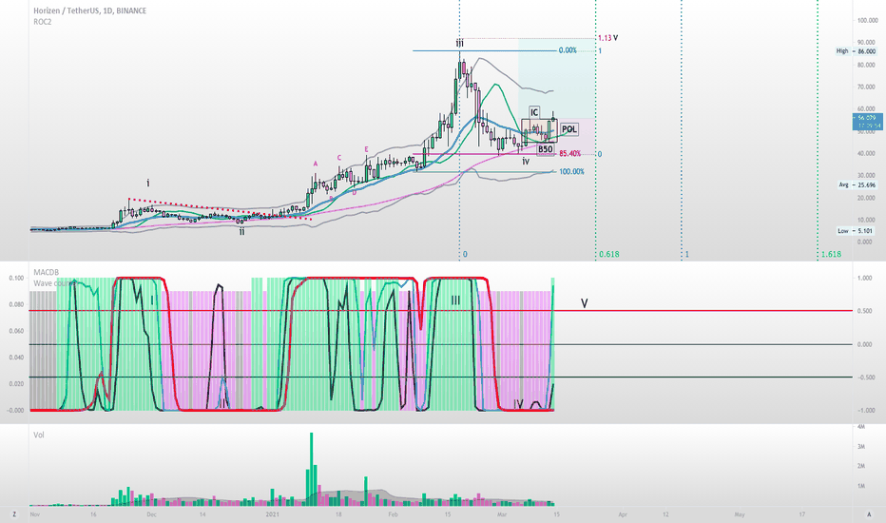Click the B50 annotation label

tap(545, 149)
